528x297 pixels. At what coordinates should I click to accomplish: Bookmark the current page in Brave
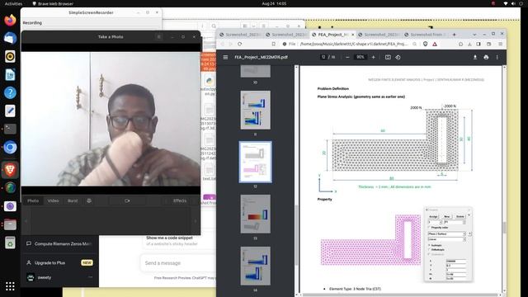pos(273,44)
